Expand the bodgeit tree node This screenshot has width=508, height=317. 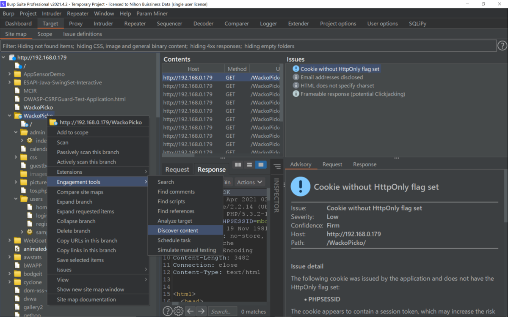[x=10, y=274]
